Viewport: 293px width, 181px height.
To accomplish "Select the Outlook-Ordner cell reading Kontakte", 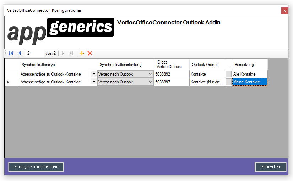I will (x=207, y=74).
